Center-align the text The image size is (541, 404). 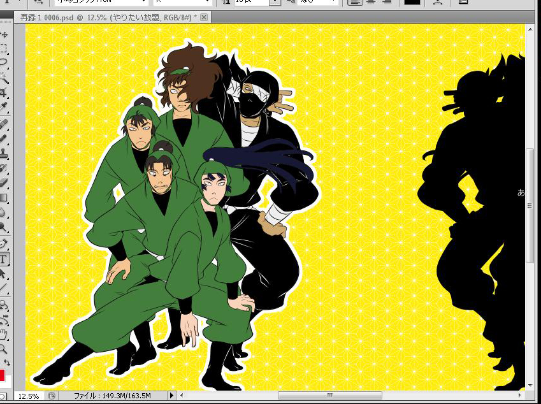[371, 2]
